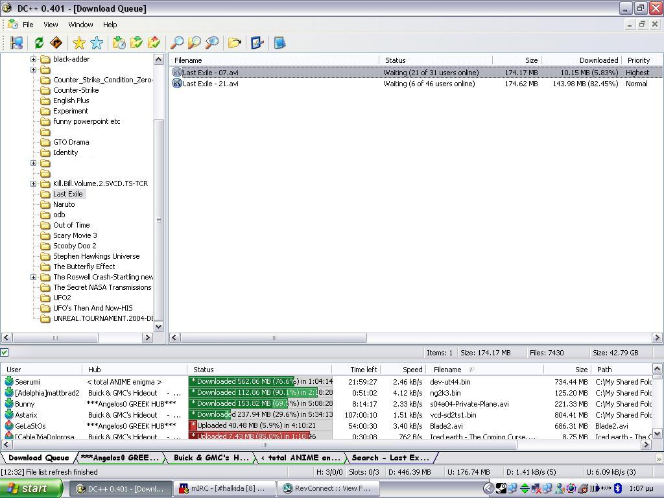Select the GTO Drama folder
664x498 pixels.
pyautogui.click(x=71, y=142)
